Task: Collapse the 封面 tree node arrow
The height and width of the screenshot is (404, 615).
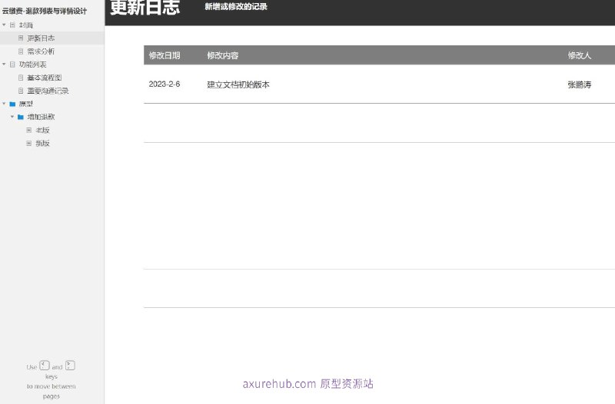Action: [4, 25]
